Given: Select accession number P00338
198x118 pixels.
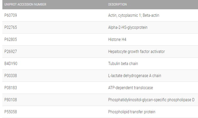Looking at the screenshot, I should click(11, 76).
